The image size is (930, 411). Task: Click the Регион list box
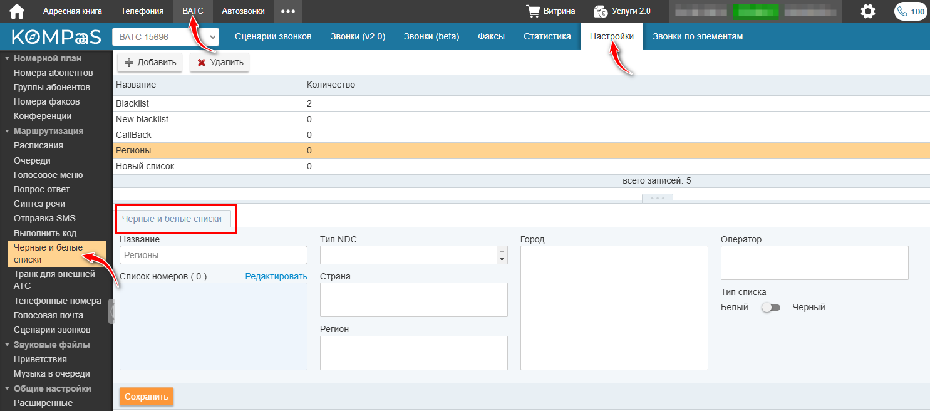click(414, 353)
